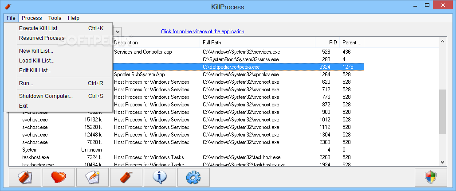Viewport: 456px width, 191px height.
Task: Click the PID cell 2368
Action: click(x=325, y=142)
